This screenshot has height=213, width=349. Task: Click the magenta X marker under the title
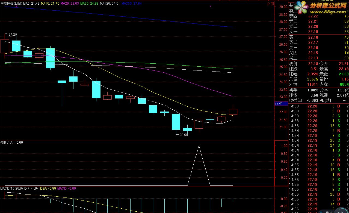[x=17, y=6]
